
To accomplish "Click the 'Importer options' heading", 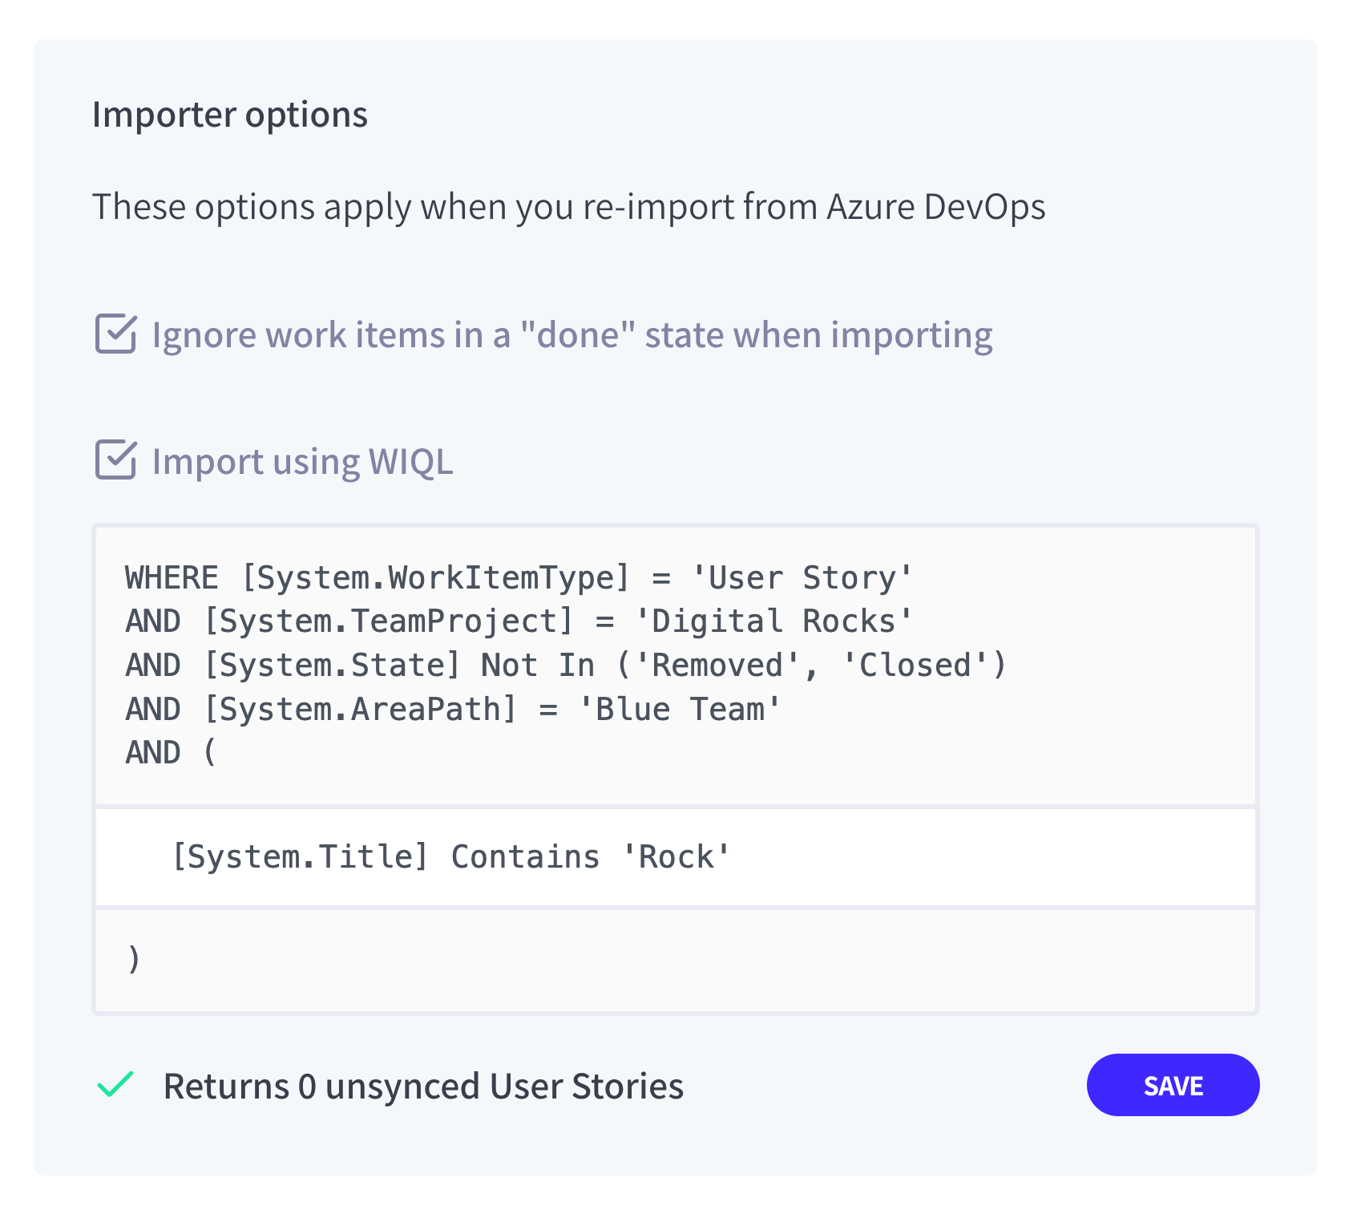I will (230, 115).
